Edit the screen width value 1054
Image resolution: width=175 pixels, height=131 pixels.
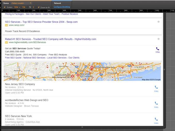(x=16, y=7)
